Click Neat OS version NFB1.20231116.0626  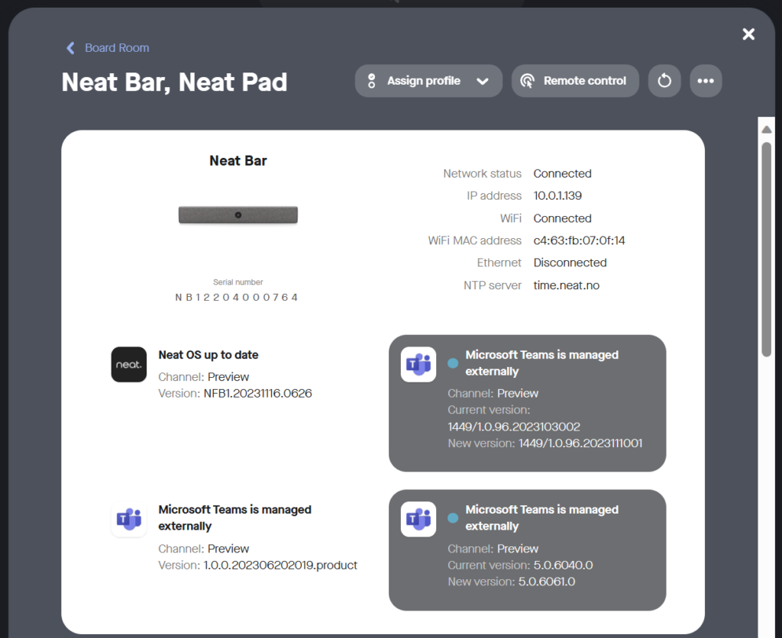258,393
